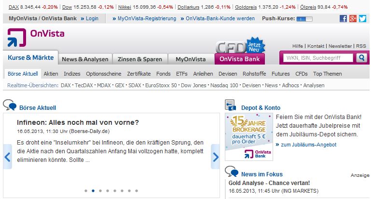Select Optionsscheine in the submenu
Screen dimensions: 372x199
click(104, 74)
